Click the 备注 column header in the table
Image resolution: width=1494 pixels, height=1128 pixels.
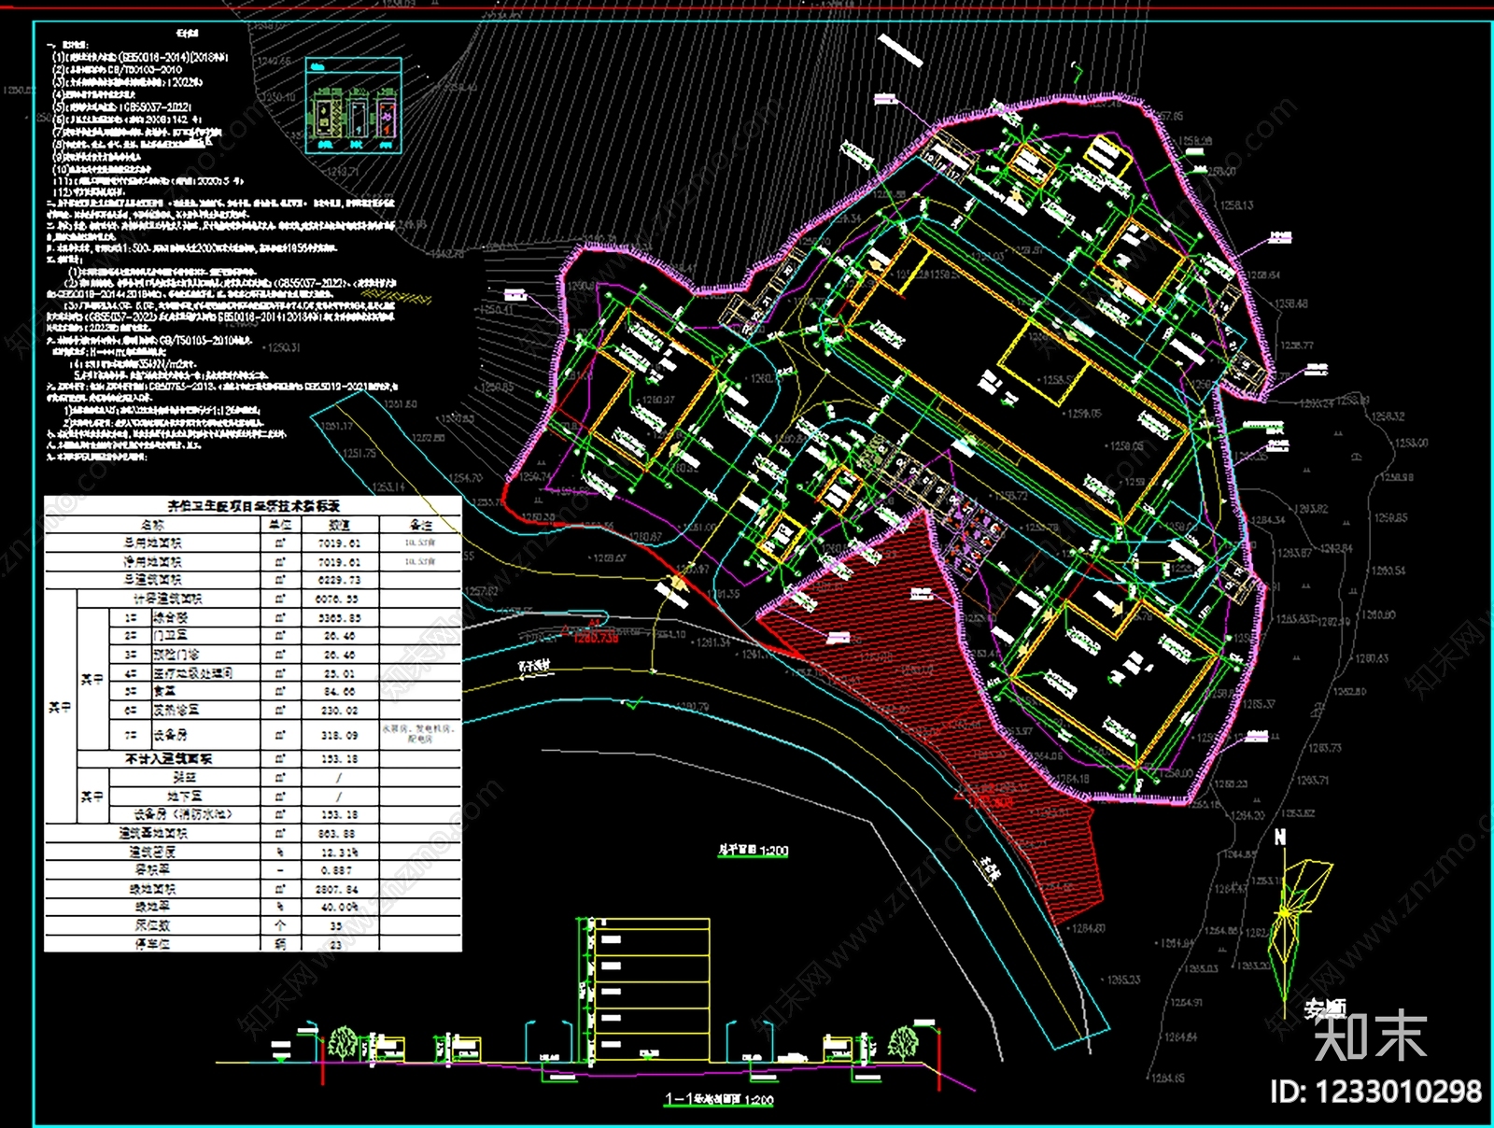pyautogui.click(x=421, y=525)
